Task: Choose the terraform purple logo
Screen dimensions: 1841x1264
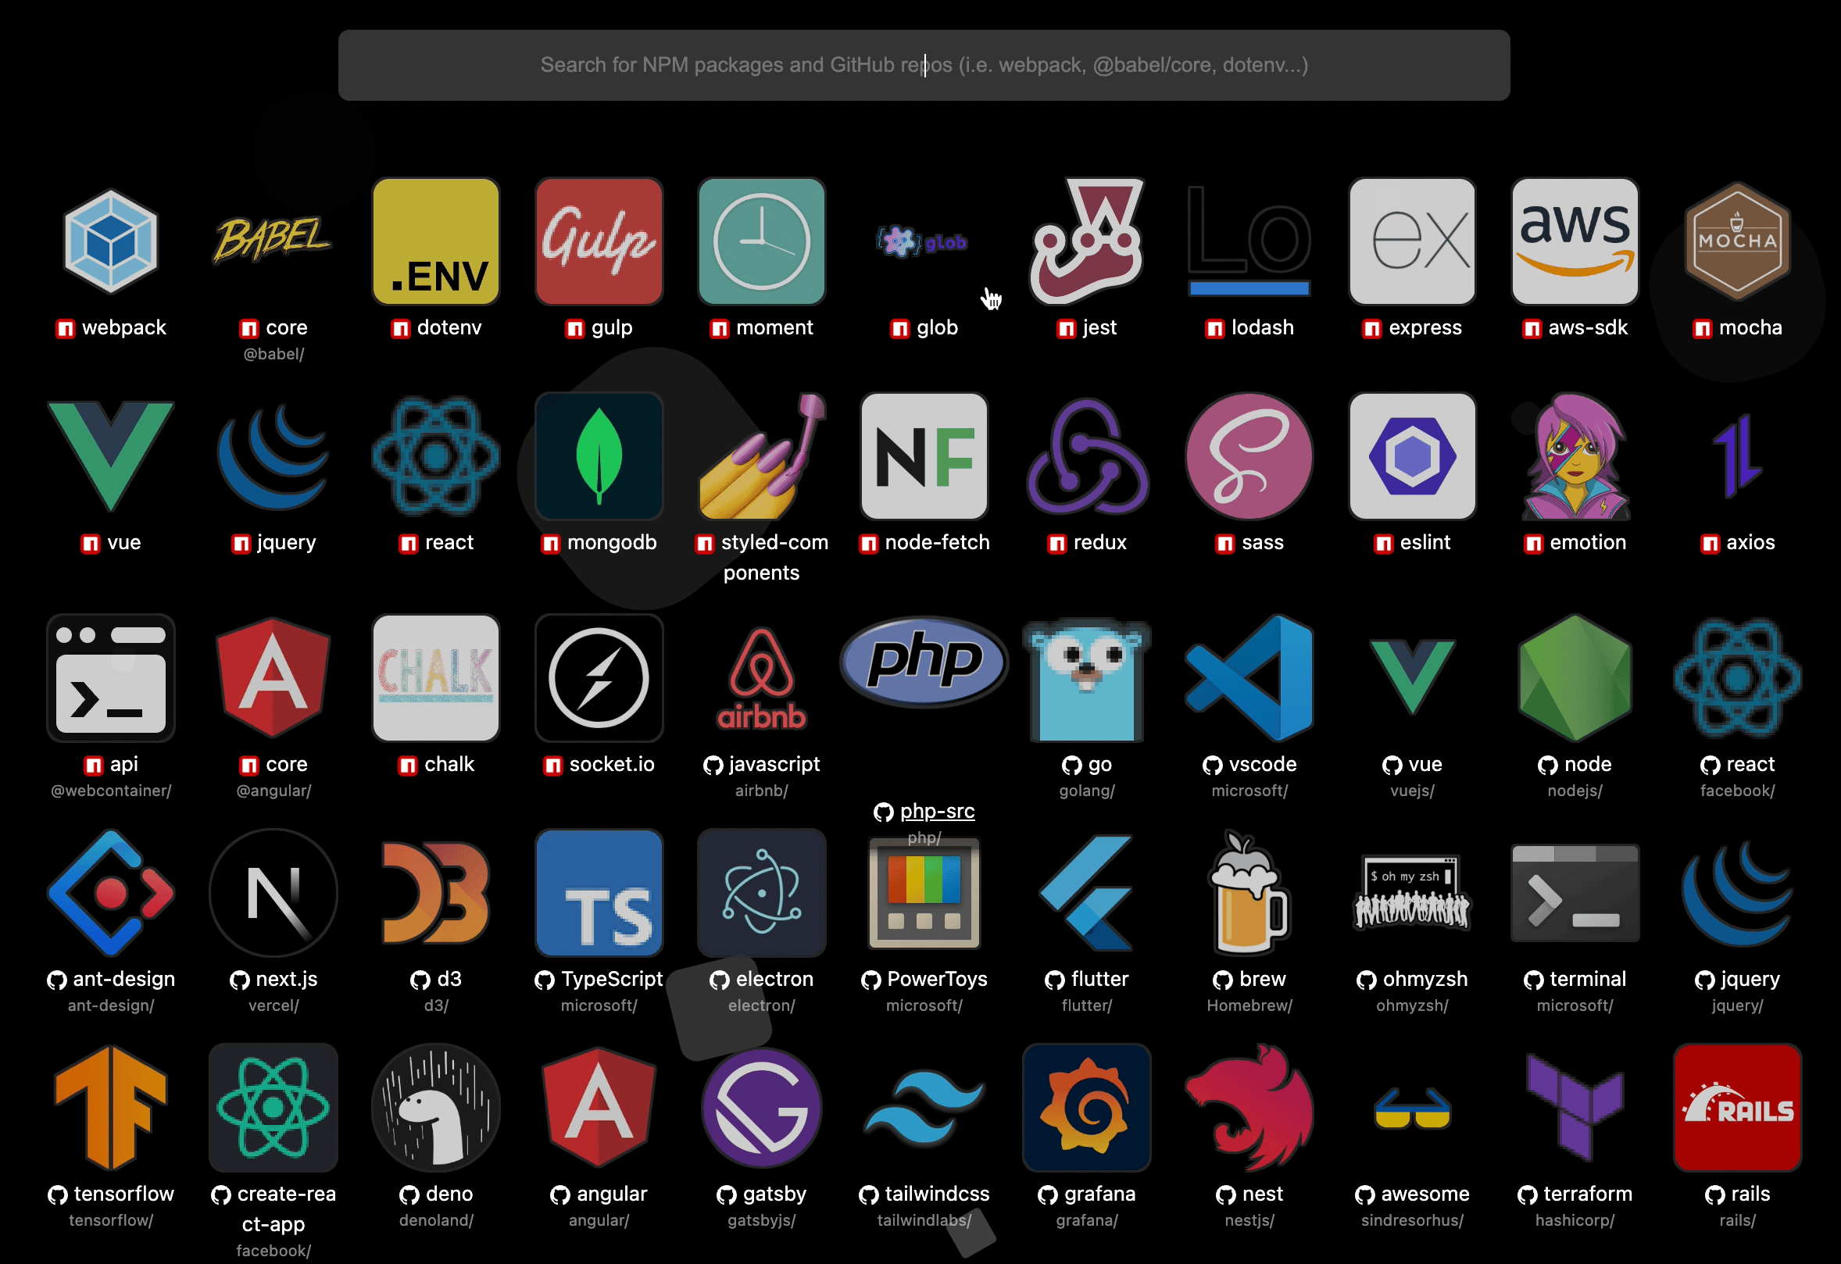Action: coord(1575,1107)
